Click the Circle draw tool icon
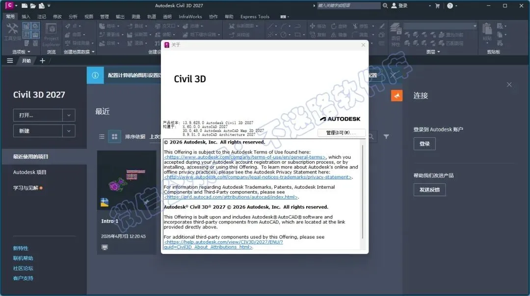The width and height of the screenshot is (530, 296). (x=283, y=34)
